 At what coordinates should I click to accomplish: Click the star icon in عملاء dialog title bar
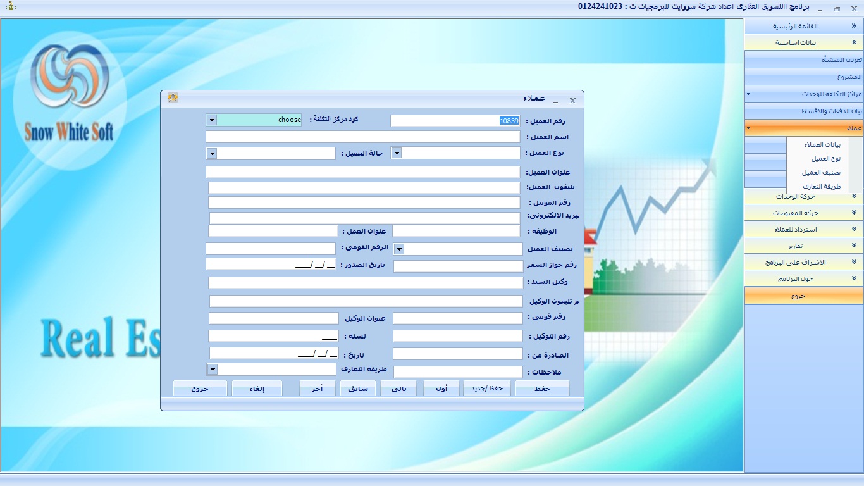tap(172, 97)
